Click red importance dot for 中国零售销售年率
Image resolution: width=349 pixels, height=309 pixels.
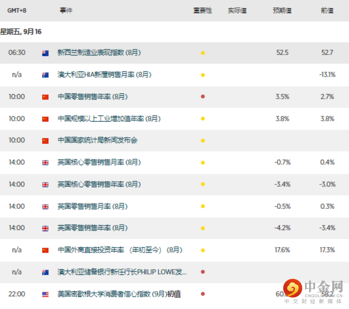tap(203, 96)
